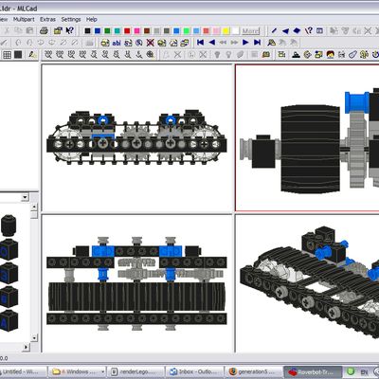
Task: Select the line drawing tool icon
Action: tap(274, 30)
